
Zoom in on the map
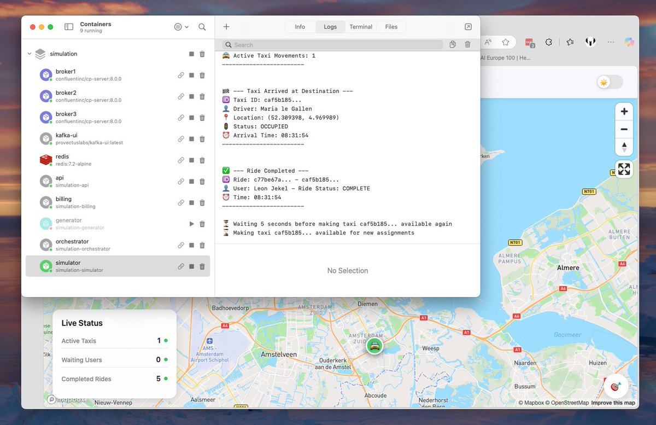click(624, 112)
